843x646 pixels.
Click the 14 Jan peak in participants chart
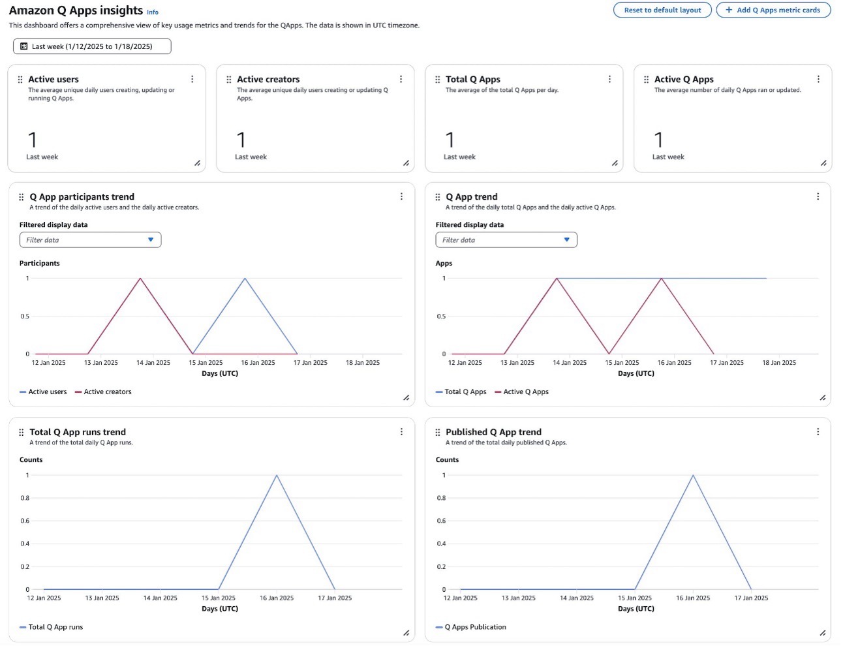pos(140,279)
